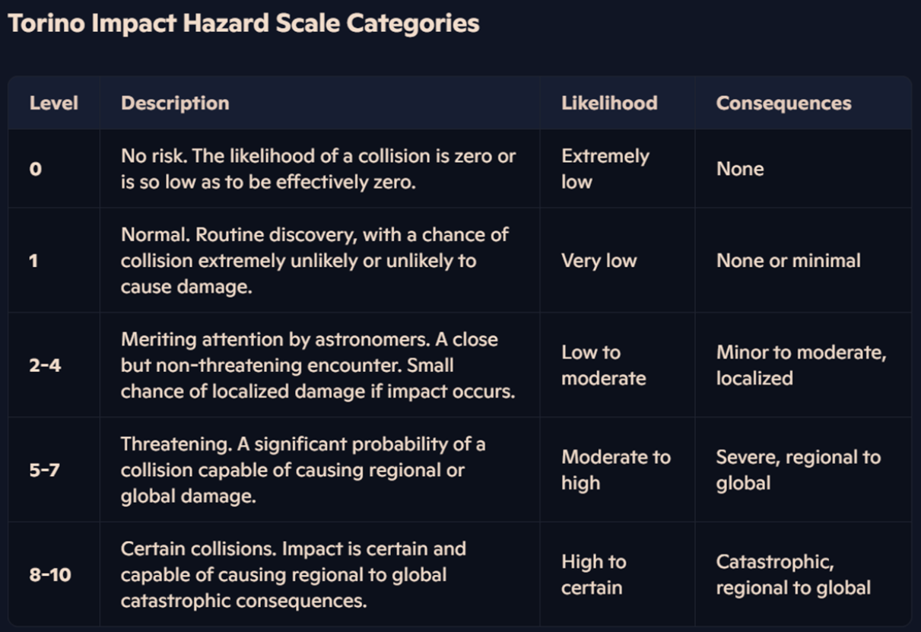
Task: Click the level 1 cell
Action: pos(34,261)
